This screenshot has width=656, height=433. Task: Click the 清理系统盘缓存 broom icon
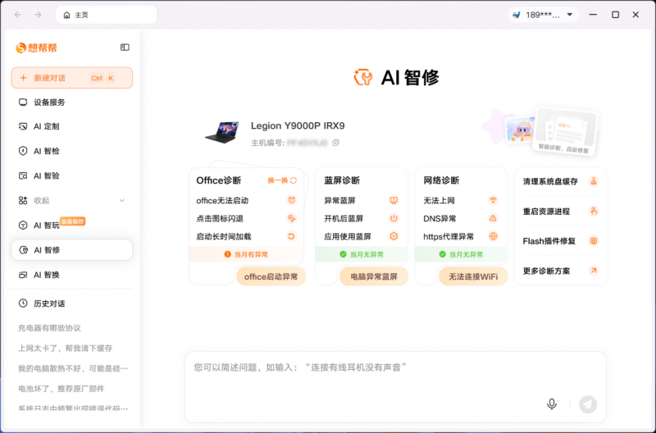[594, 181]
